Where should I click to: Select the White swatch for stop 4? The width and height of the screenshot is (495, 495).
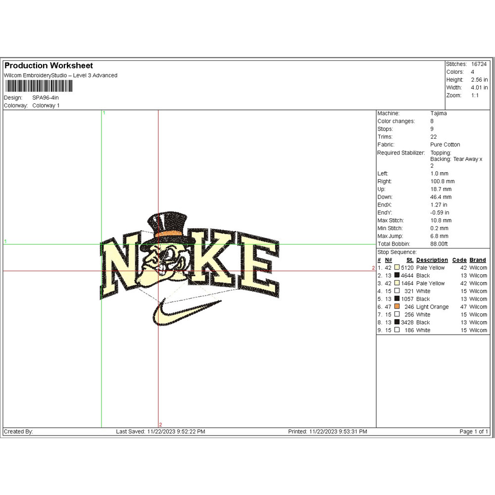pyautogui.click(x=397, y=291)
